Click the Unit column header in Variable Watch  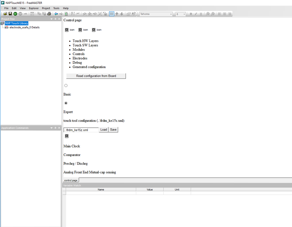[x=177, y=189]
